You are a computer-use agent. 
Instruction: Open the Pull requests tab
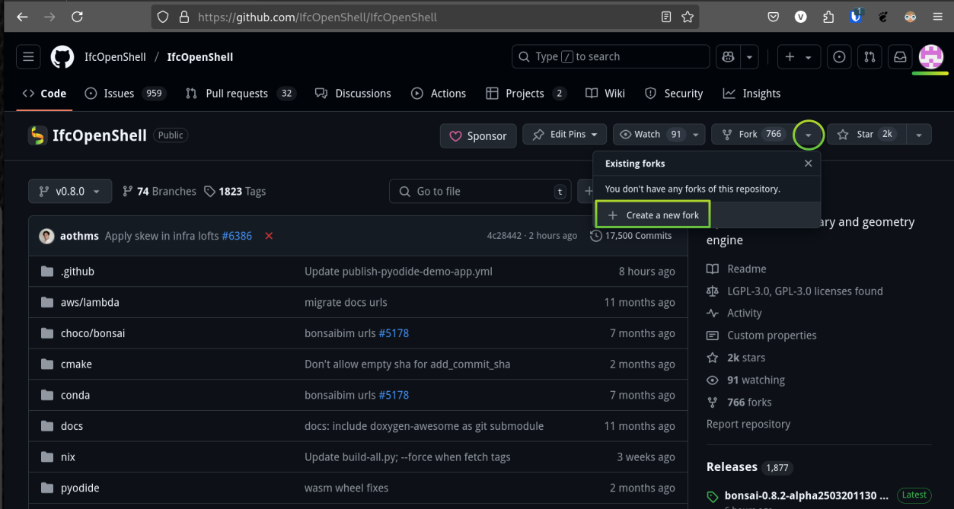(241, 94)
